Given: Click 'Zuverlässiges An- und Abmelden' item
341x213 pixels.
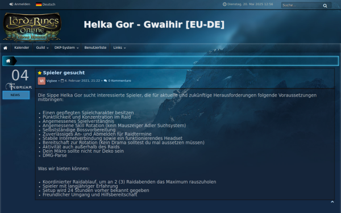Looking at the screenshot, I should click(x=97, y=134).
